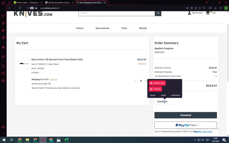Viewport: 229px width, 143px height.
Task: Open downloads icon in toolbar
Action: coord(215,8)
